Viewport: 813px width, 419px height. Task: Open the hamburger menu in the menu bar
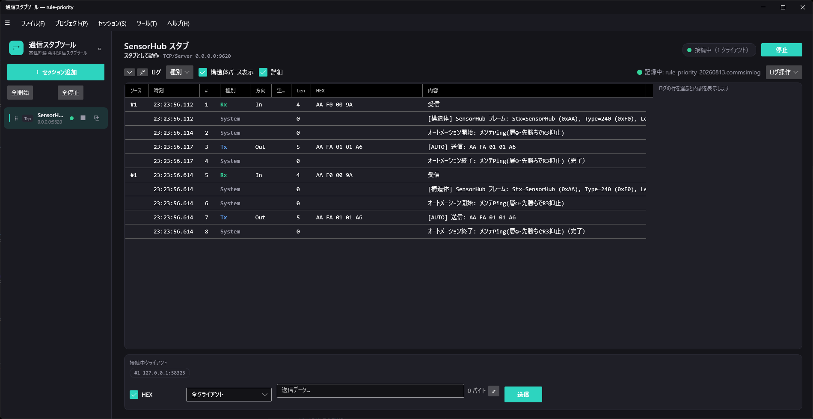pos(7,23)
